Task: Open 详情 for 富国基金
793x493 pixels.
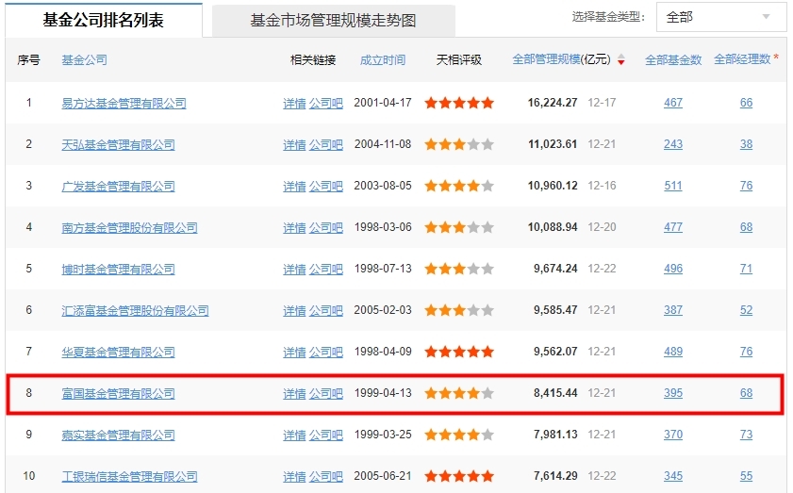Action: coord(294,393)
